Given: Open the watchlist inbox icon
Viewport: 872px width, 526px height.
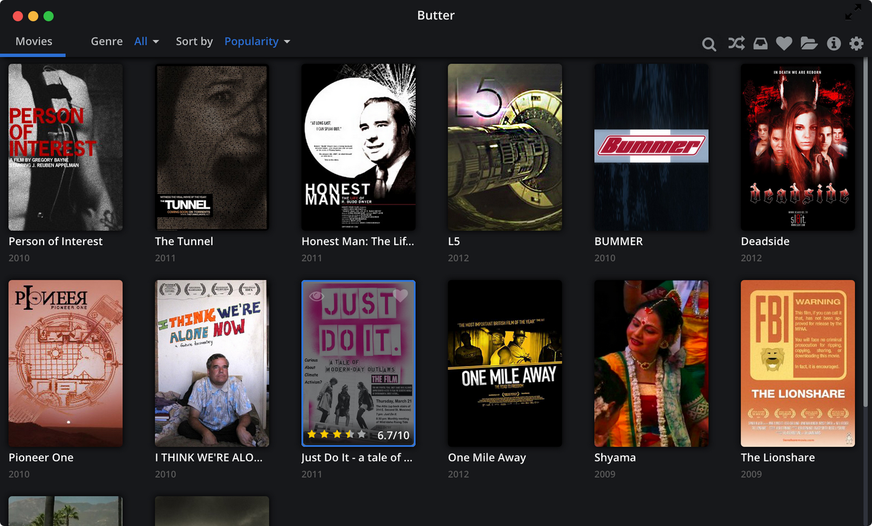Looking at the screenshot, I should (760, 44).
